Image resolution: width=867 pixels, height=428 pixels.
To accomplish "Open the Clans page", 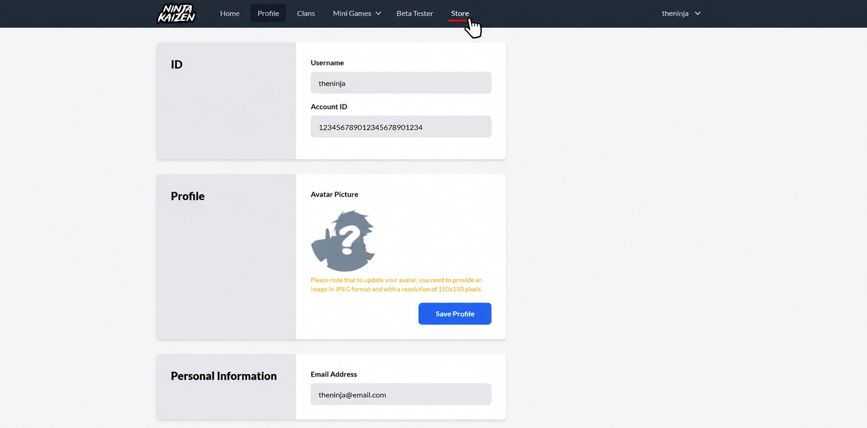I will (x=306, y=13).
